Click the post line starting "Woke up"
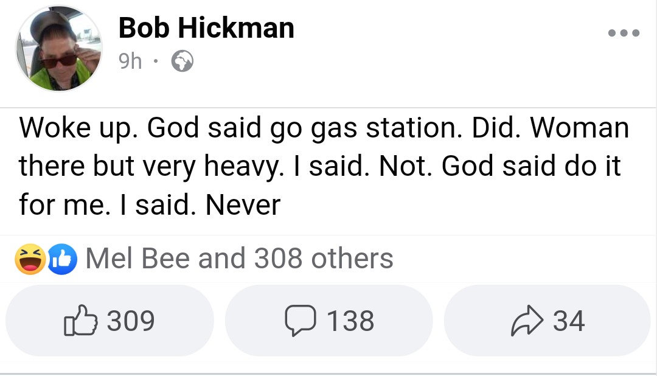The height and width of the screenshot is (376, 657). pos(324,129)
